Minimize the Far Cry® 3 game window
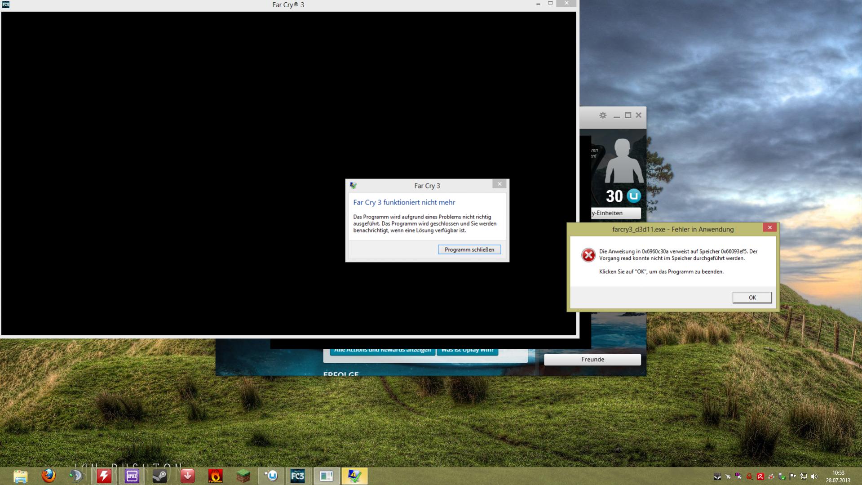 538,4
